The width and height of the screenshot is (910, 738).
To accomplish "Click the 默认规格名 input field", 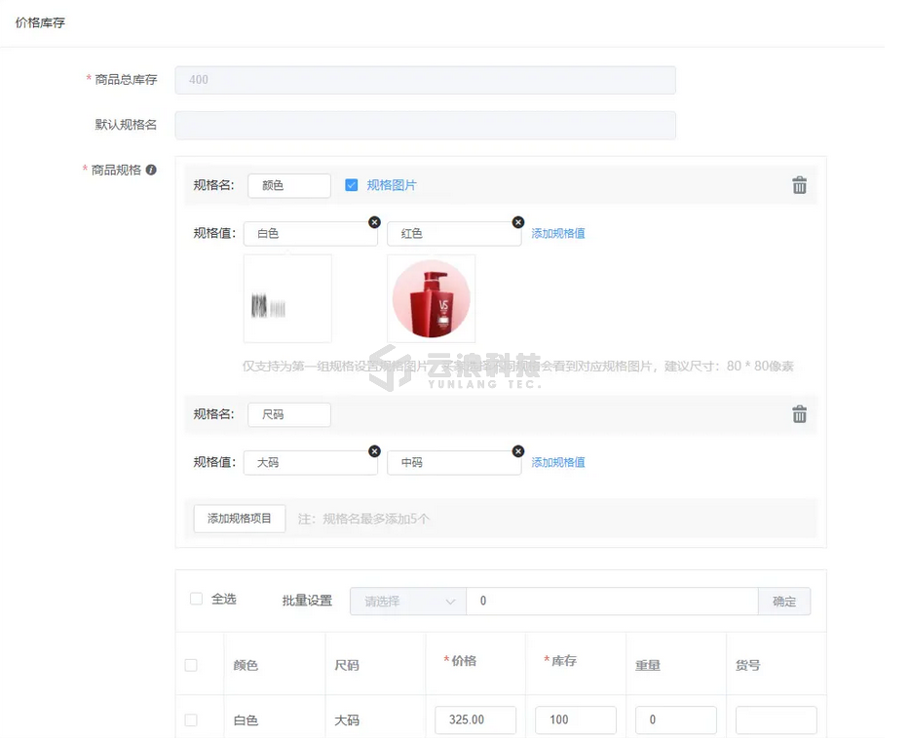I will [x=425, y=125].
